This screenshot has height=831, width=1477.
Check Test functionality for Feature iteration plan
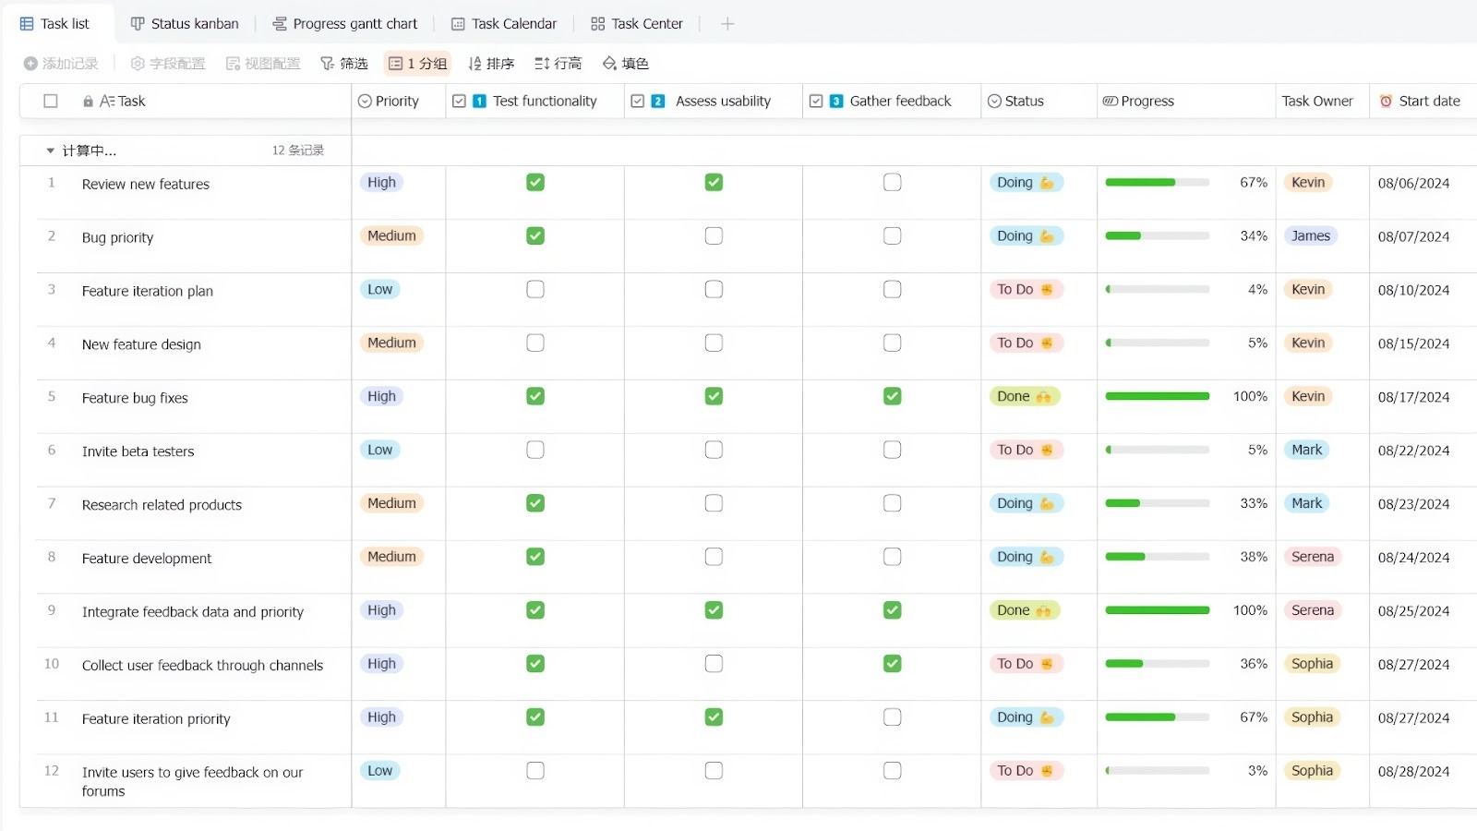coord(534,289)
